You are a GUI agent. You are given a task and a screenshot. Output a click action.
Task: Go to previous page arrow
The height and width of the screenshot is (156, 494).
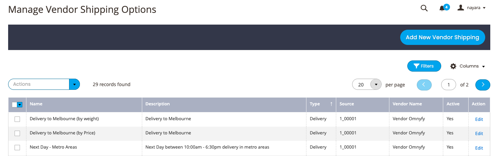tap(424, 85)
